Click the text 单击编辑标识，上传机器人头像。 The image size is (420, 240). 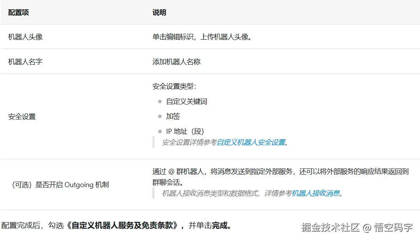[202, 37]
